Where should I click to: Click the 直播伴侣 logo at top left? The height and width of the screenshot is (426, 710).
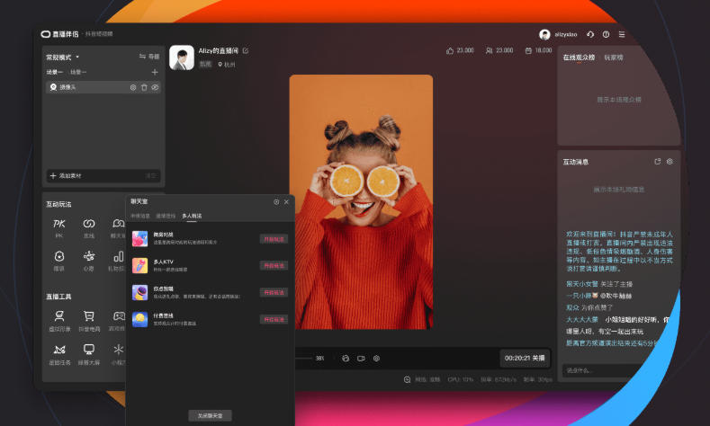point(59,34)
